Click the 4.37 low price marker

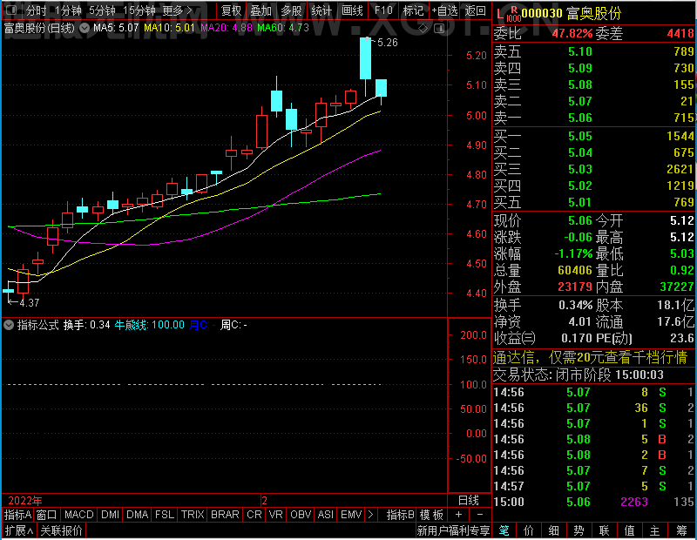click(x=29, y=303)
